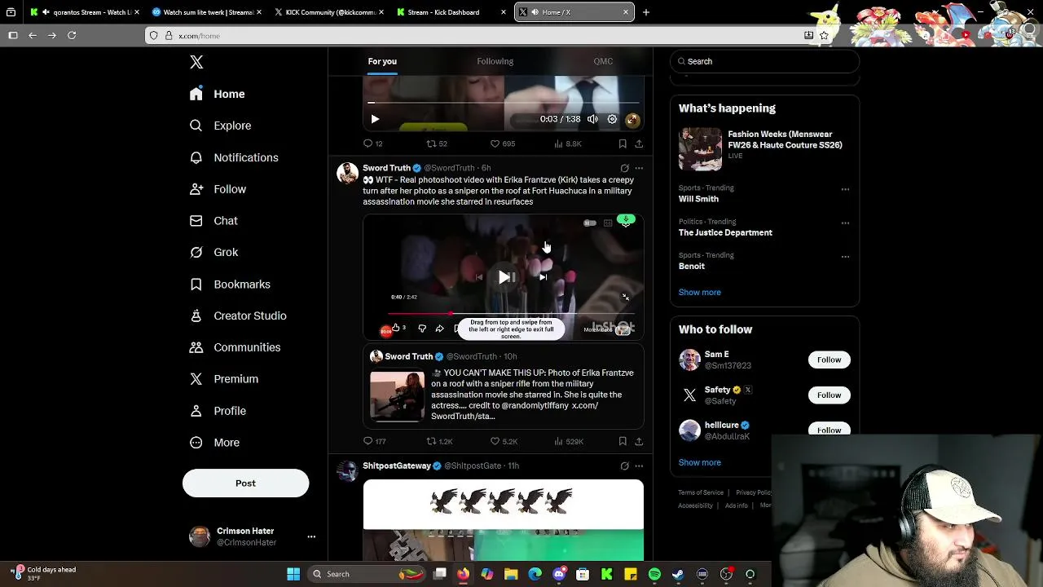This screenshot has width=1043, height=587.
Task: Bookmark this page with the star icon
Action: click(x=824, y=35)
